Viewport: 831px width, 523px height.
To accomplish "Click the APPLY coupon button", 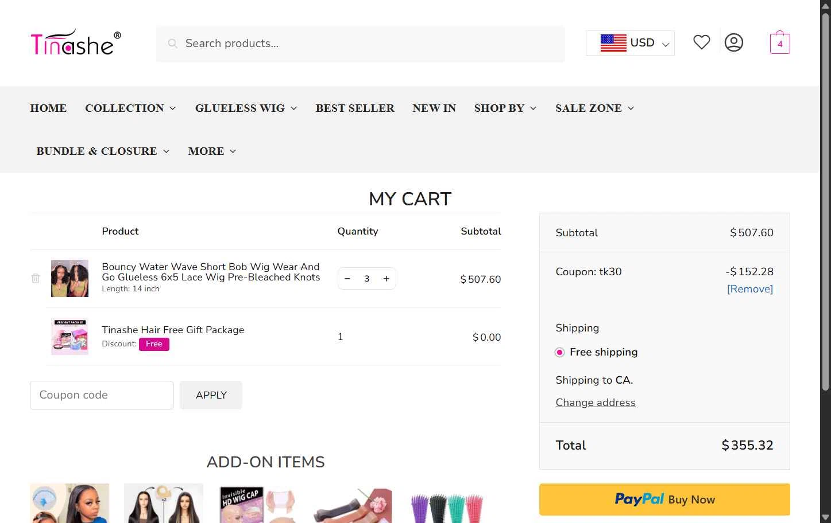I will (211, 395).
